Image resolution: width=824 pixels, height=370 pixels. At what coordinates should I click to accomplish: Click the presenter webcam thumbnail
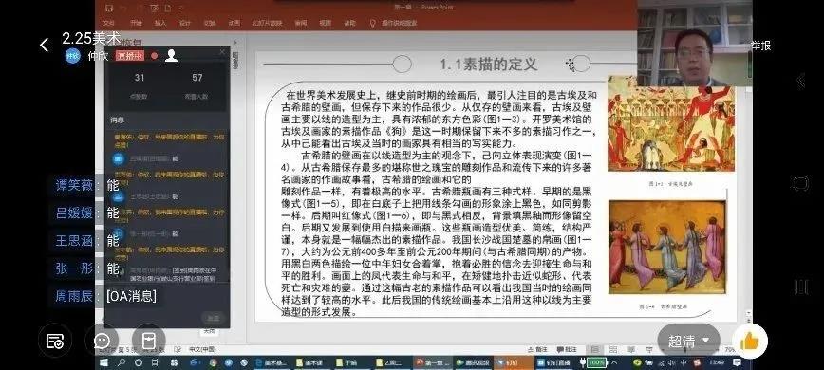tap(694, 43)
